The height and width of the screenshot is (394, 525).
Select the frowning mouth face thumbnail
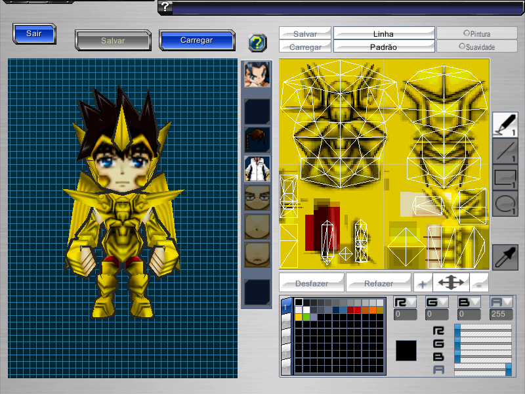[x=257, y=255]
